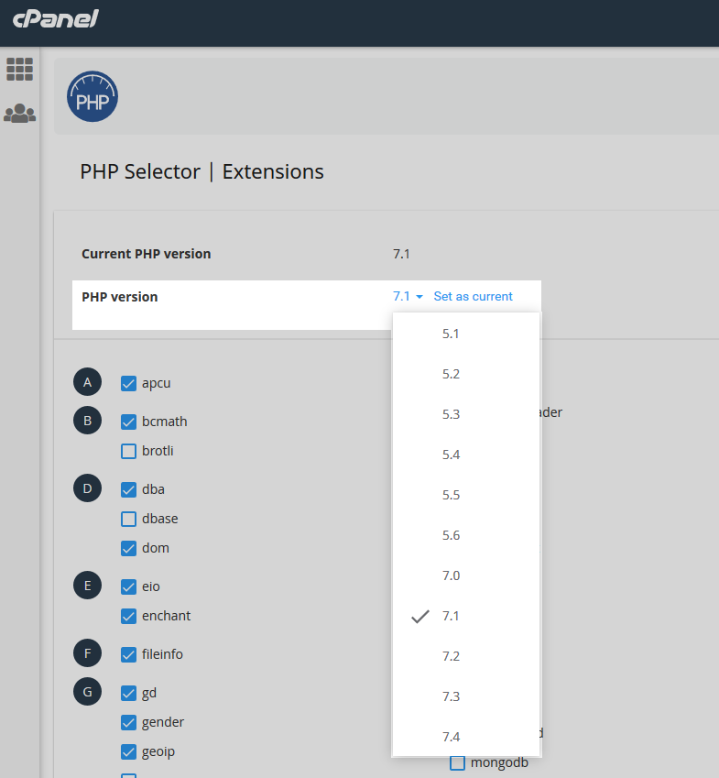
Task: Select version 5.4 in the dropdown
Action: [466, 455]
